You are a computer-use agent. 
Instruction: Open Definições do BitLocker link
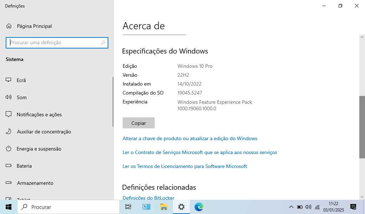[149, 198]
